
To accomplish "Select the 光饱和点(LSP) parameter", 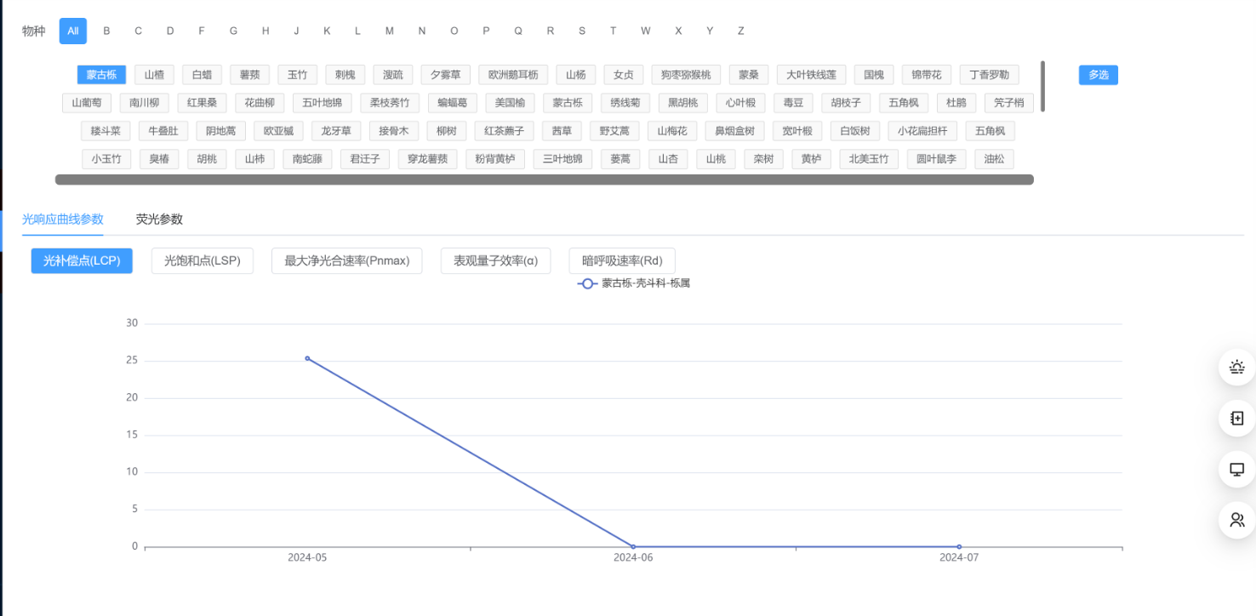I will 202,261.
